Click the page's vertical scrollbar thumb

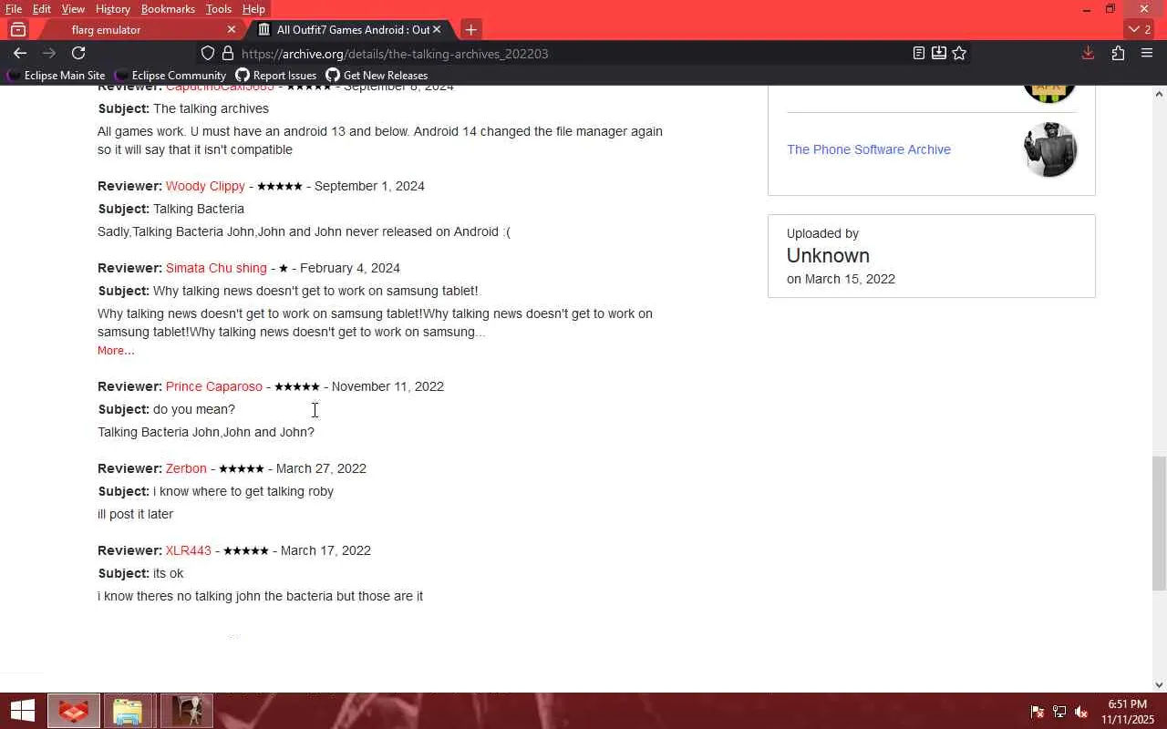pyautogui.click(x=1160, y=523)
